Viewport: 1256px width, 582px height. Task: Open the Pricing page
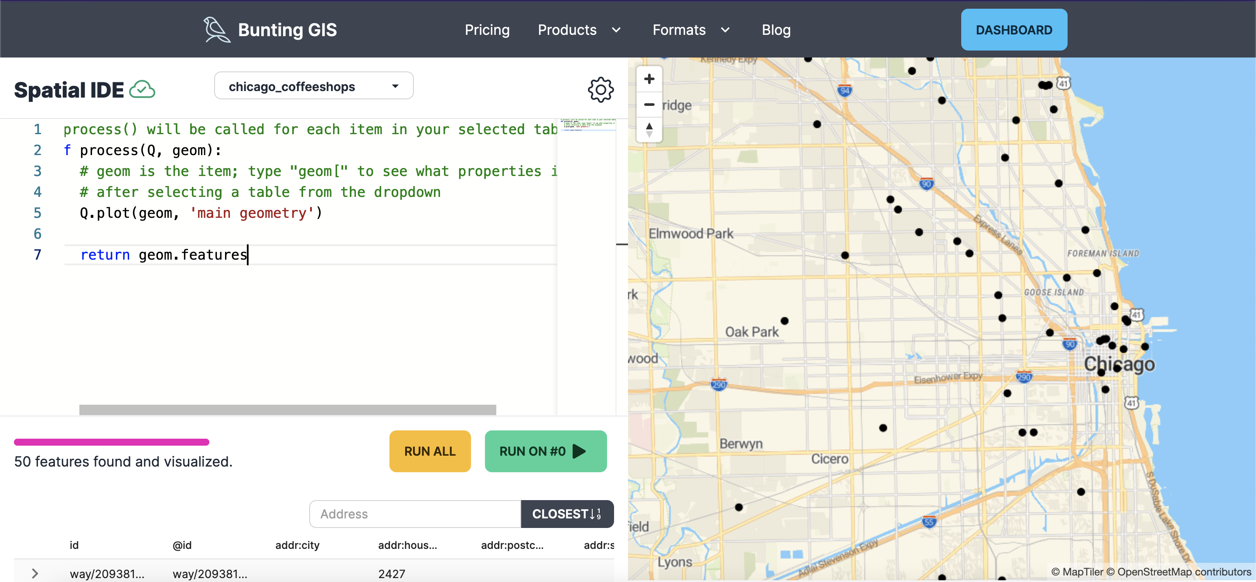487,30
